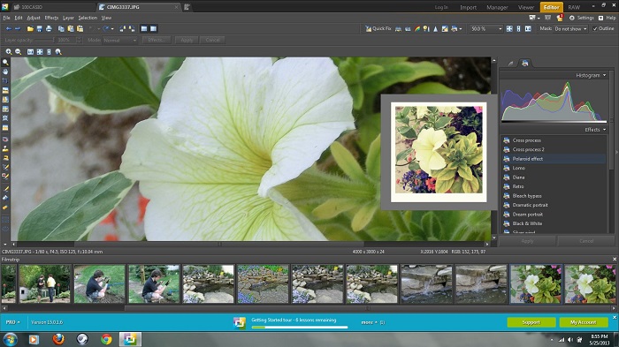
Task: Switch to the Manager tab
Action: (497, 7)
